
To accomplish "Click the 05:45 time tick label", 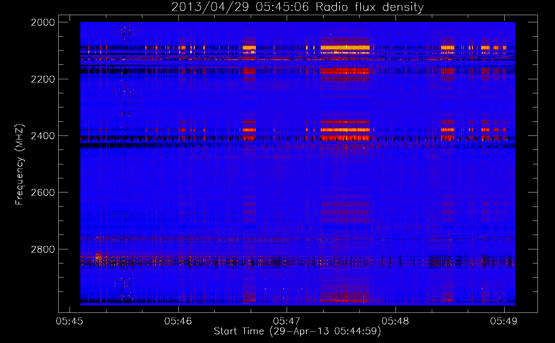I will [70, 321].
